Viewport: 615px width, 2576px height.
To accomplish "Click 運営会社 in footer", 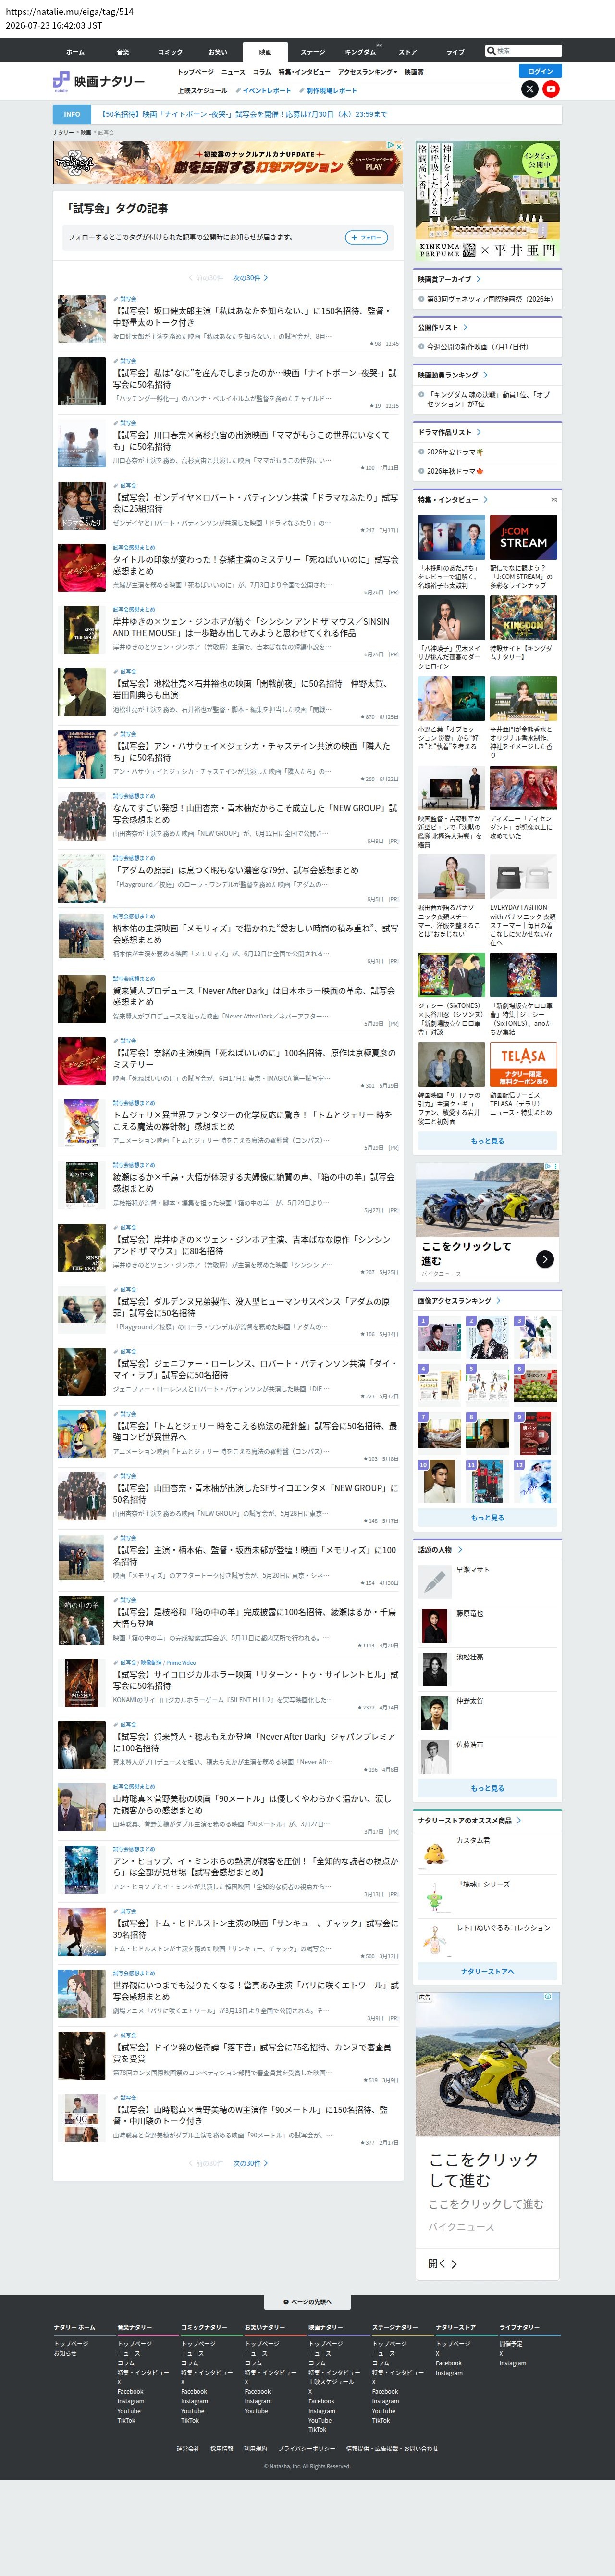I will tap(188, 2448).
